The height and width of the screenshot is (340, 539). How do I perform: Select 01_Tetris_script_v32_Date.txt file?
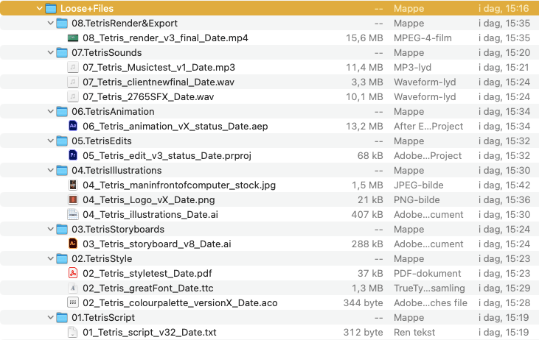pos(149,332)
